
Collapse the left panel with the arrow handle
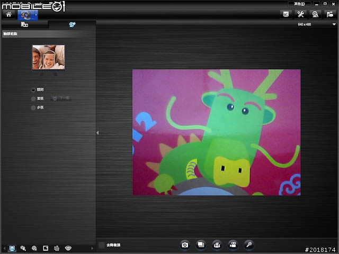pyautogui.click(x=97, y=133)
